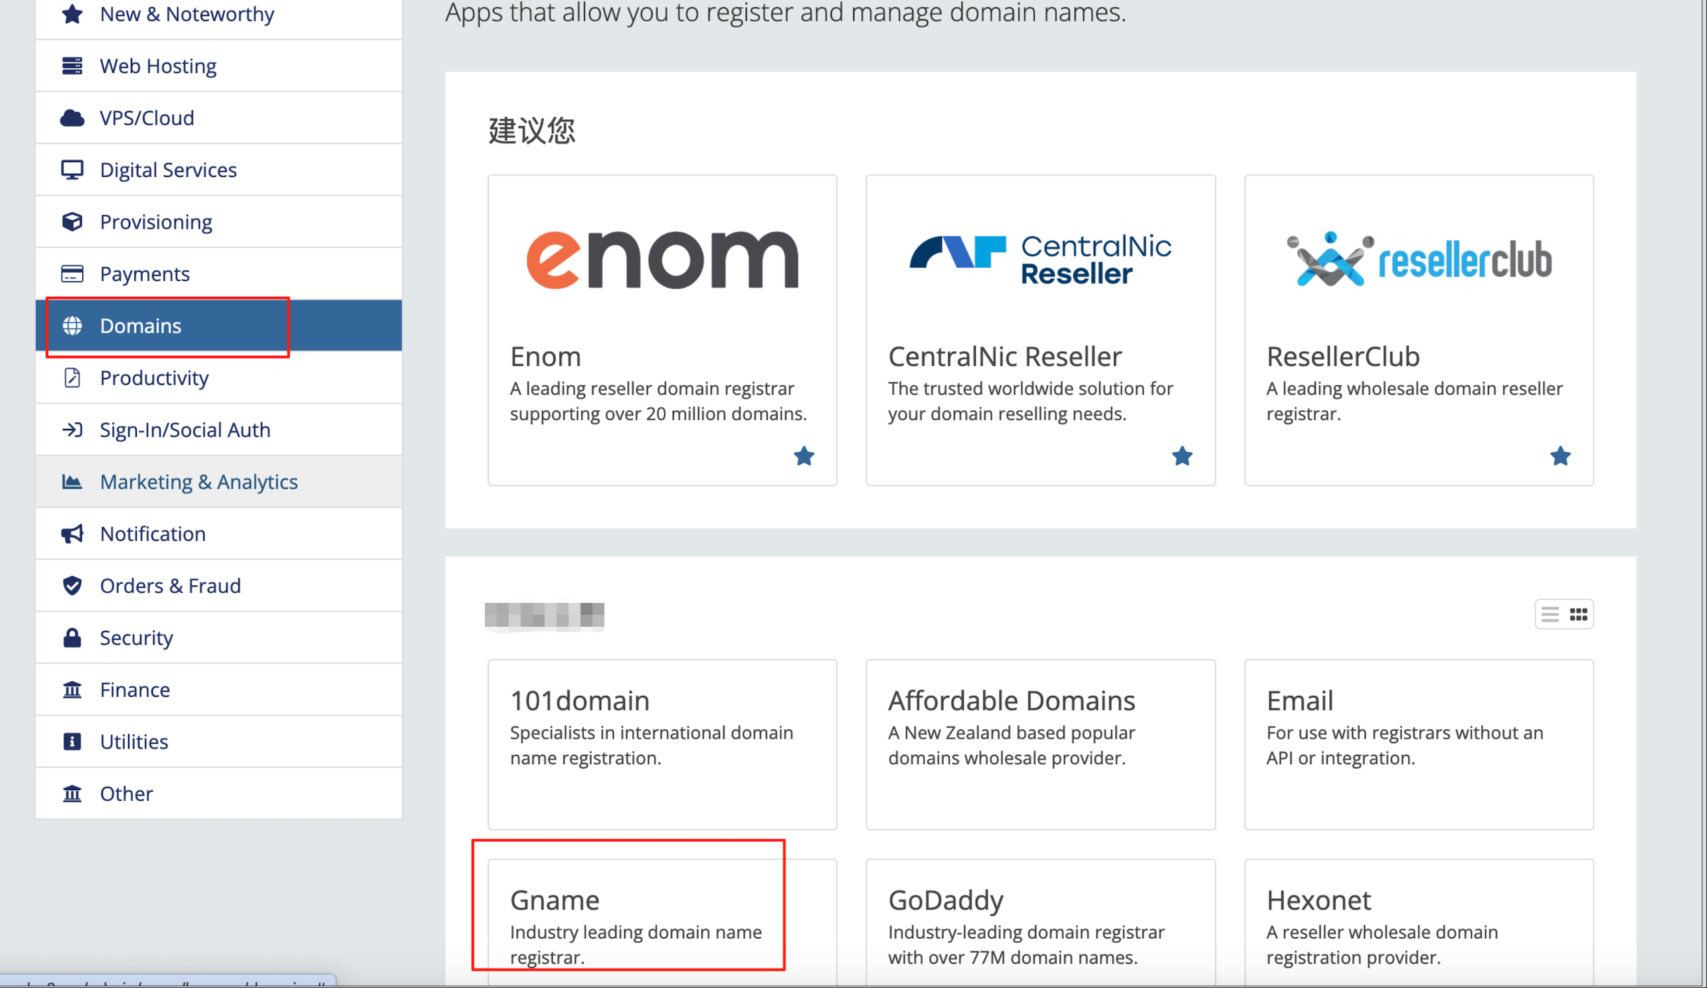Click the padlock icon beside Security
The width and height of the screenshot is (1707, 988).
click(72, 637)
